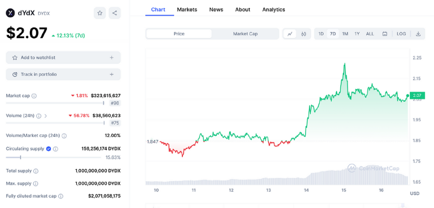Click plus sign on Add to watchlist
The height and width of the screenshot is (208, 434).
pyautogui.click(x=112, y=58)
